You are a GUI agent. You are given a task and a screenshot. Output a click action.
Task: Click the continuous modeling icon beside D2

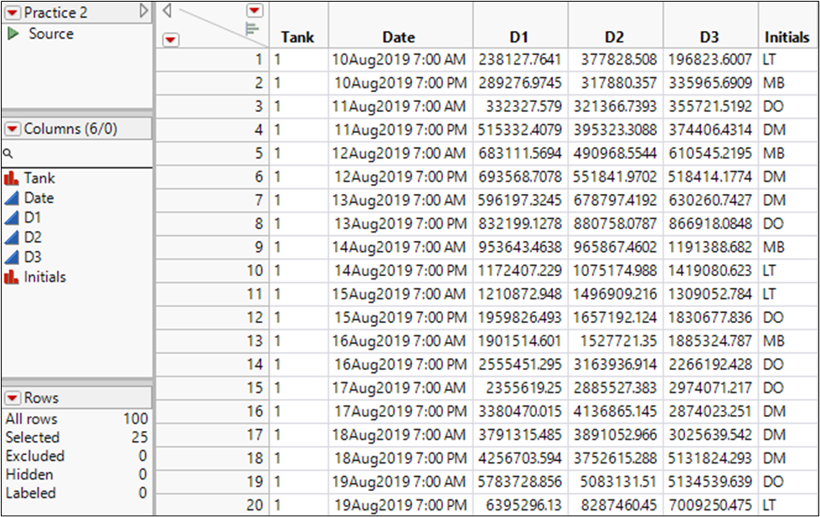coord(11,238)
